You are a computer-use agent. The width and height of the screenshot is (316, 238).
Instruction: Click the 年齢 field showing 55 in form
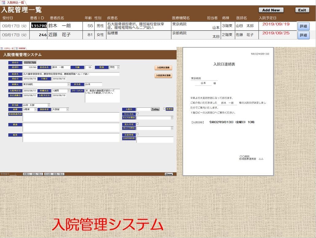tap(88, 67)
